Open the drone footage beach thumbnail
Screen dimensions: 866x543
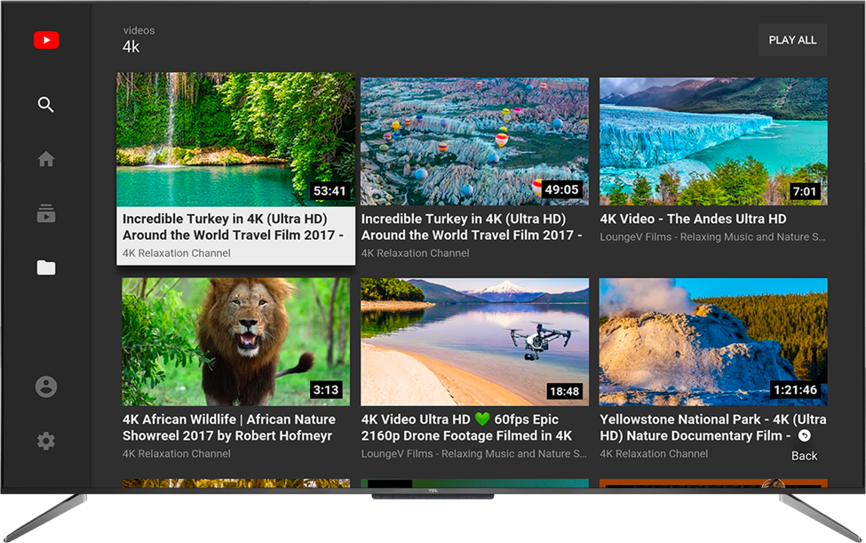click(x=474, y=341)
